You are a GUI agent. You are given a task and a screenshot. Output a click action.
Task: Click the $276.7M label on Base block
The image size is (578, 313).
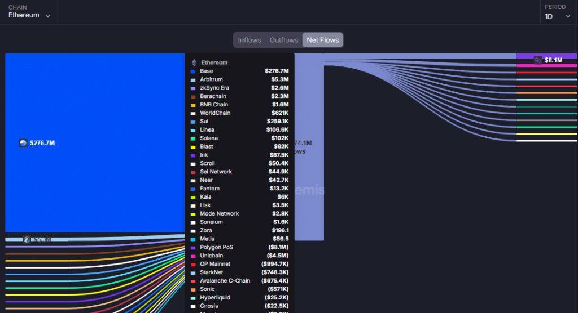pyautogui.click(x=42, y=143)
